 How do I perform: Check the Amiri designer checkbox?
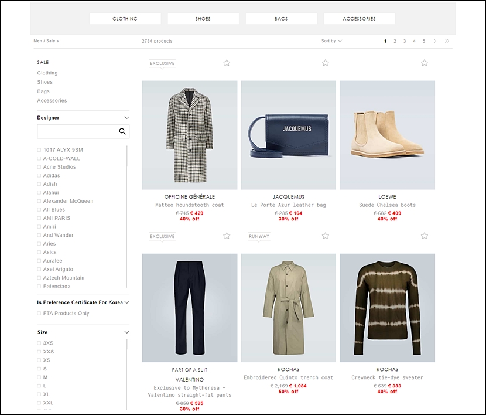coord(39,227)
